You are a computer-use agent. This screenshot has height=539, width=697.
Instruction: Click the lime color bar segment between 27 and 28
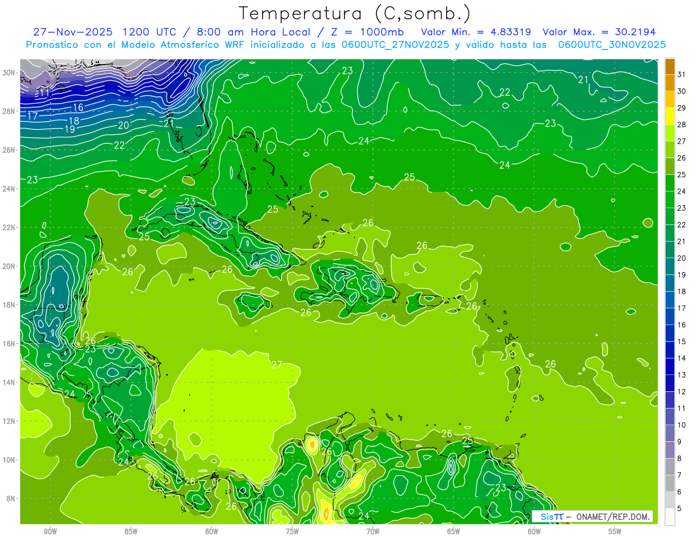click(670, 133)
